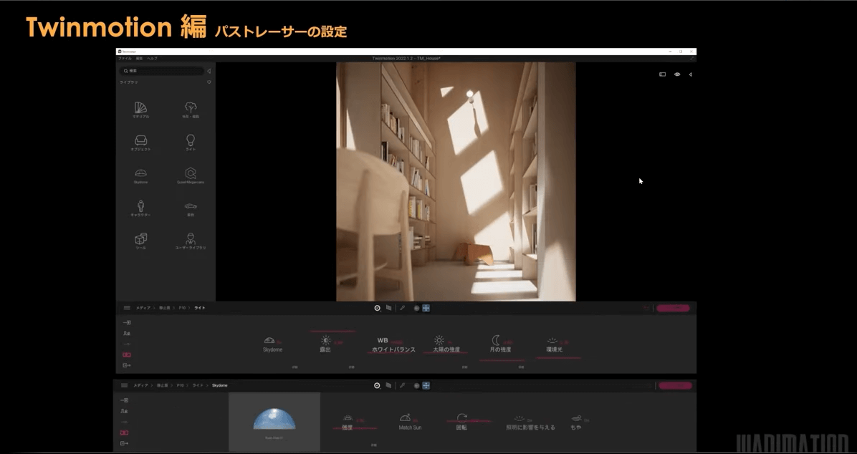
Task: Click the 太陽の強度 sun intensity icon
Action: point(439,340)
